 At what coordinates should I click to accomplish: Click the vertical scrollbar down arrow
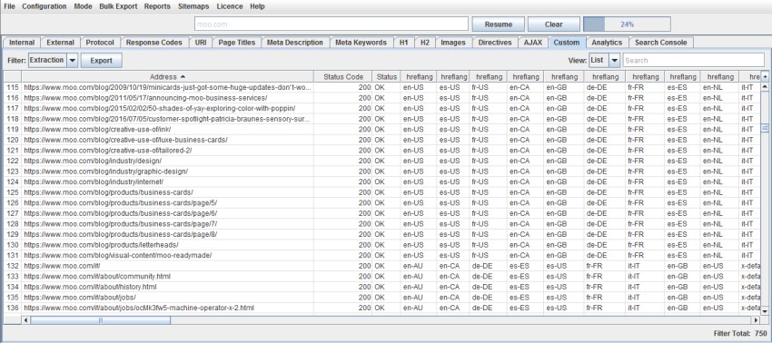point(765,311)
